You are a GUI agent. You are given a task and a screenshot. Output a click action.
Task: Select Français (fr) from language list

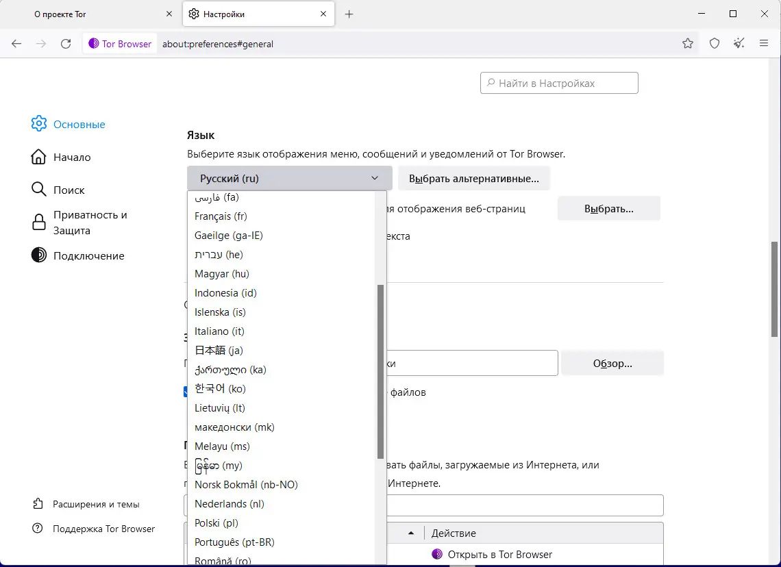(x=221, y=216)
